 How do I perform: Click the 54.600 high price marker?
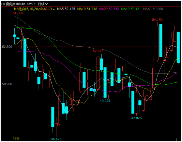coord(18,13)
